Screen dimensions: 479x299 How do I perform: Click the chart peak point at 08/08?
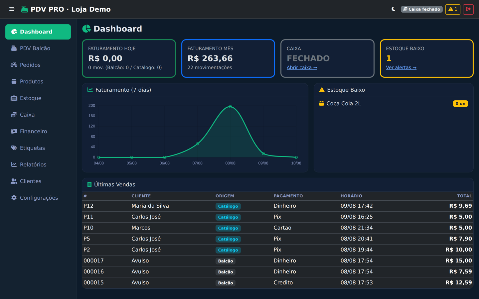(230, 107)
